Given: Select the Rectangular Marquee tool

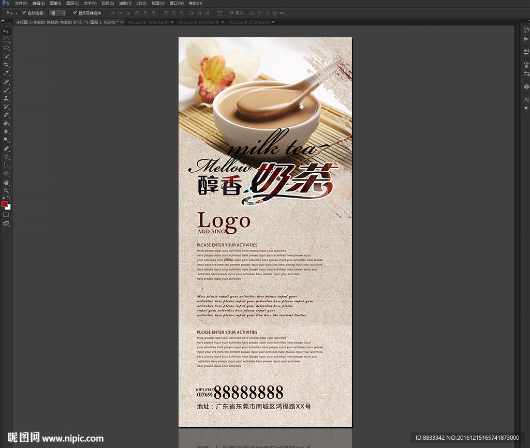Looking at the screenshot, I should coord(6,40).
